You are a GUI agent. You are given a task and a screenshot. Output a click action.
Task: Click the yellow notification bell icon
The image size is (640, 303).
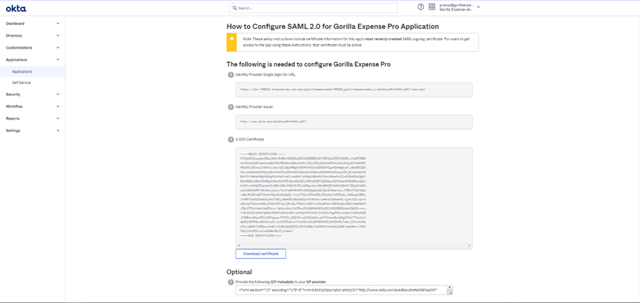point(232,38)
